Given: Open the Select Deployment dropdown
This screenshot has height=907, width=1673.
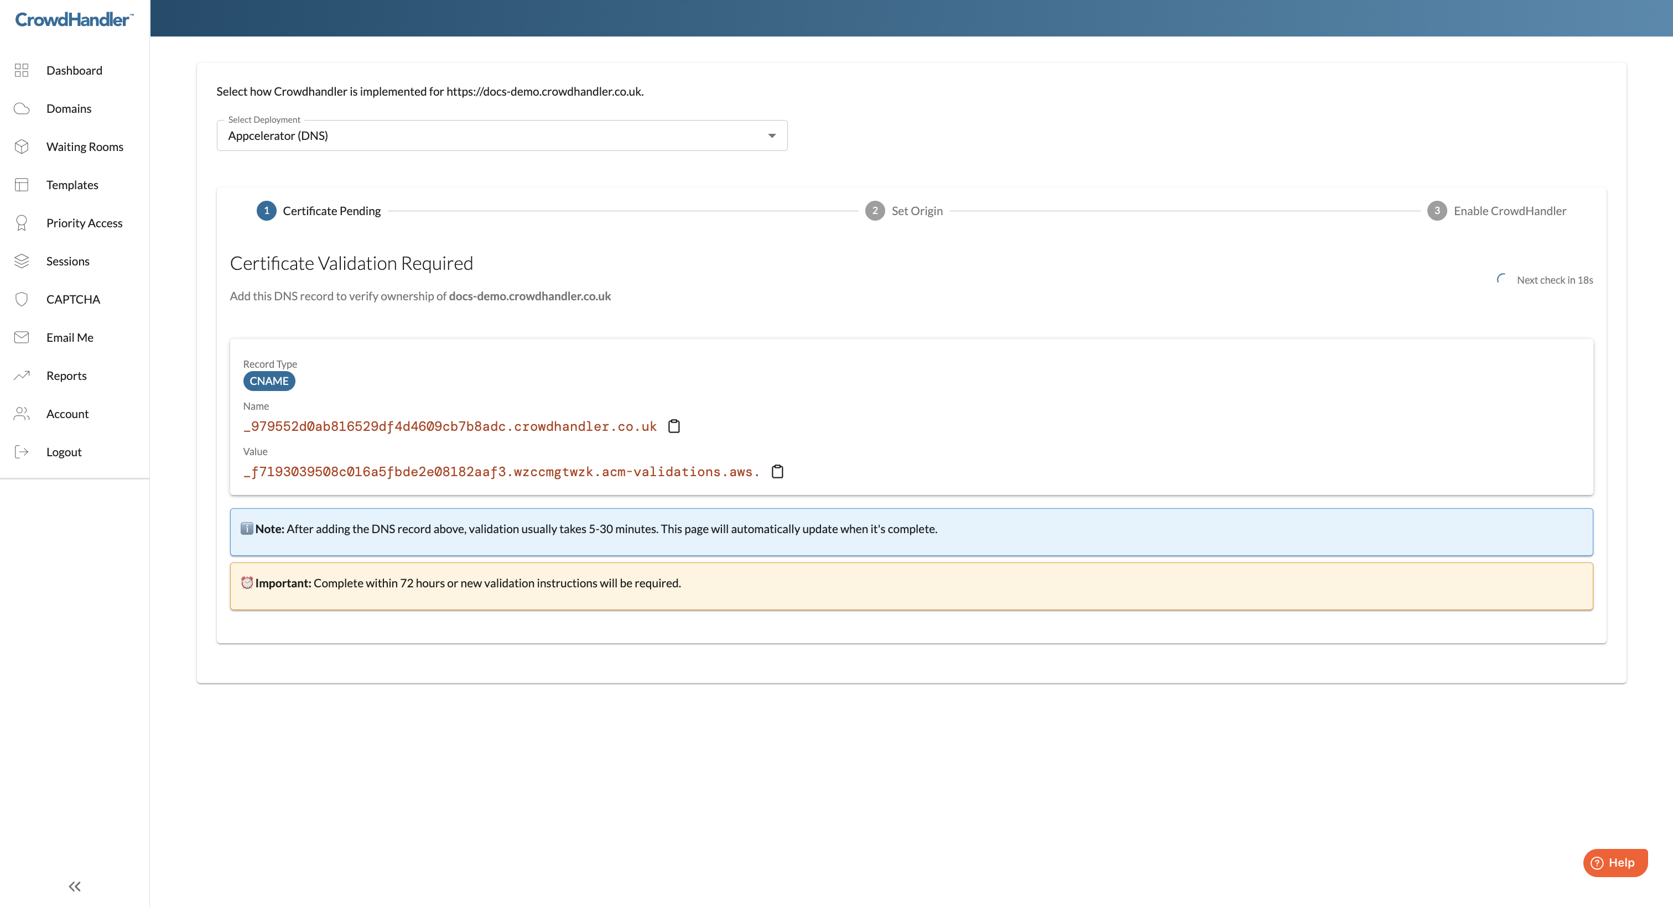Looking at the screenshot, I should pos(502,135).
